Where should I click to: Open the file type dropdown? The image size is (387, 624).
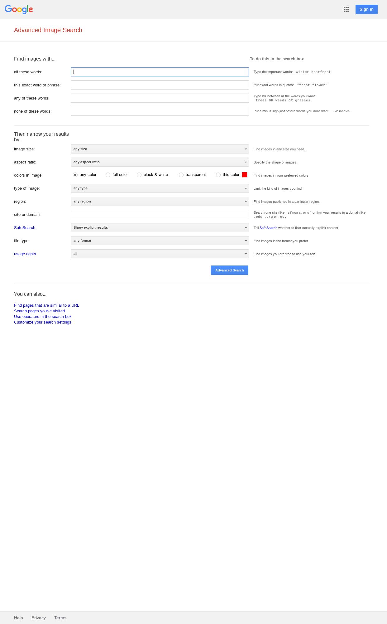pyautogui.click(x=160, y=241)
